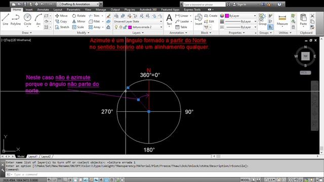Image resolution: width=324 pixels, height=182 pixels.
Task: Click the Erase tool in Modify panel
Action: (108, 16)
